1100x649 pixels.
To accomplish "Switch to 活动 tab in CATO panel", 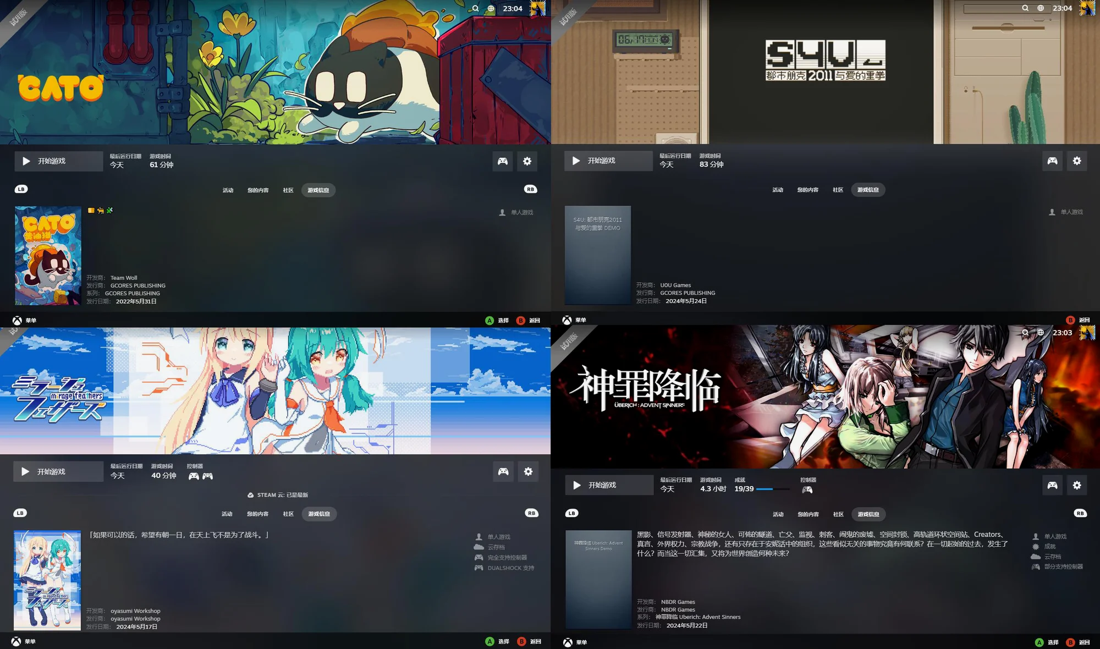I will [x=228, y=190].
